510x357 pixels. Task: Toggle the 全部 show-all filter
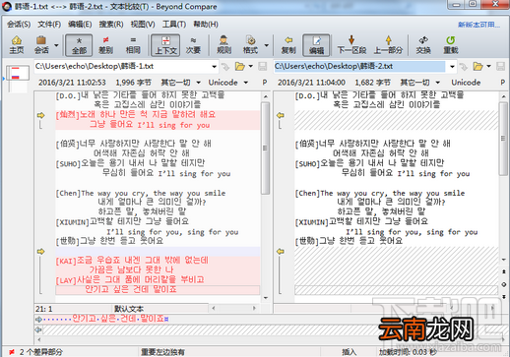[x=79, y=45]
